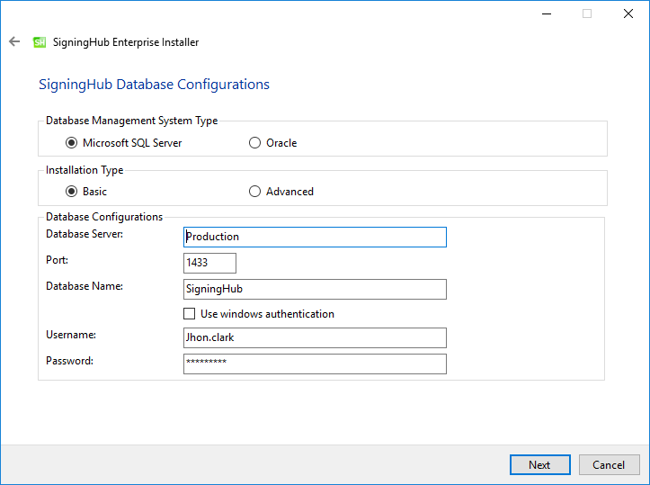Click the Database Server: label

[x=85, y=234]
